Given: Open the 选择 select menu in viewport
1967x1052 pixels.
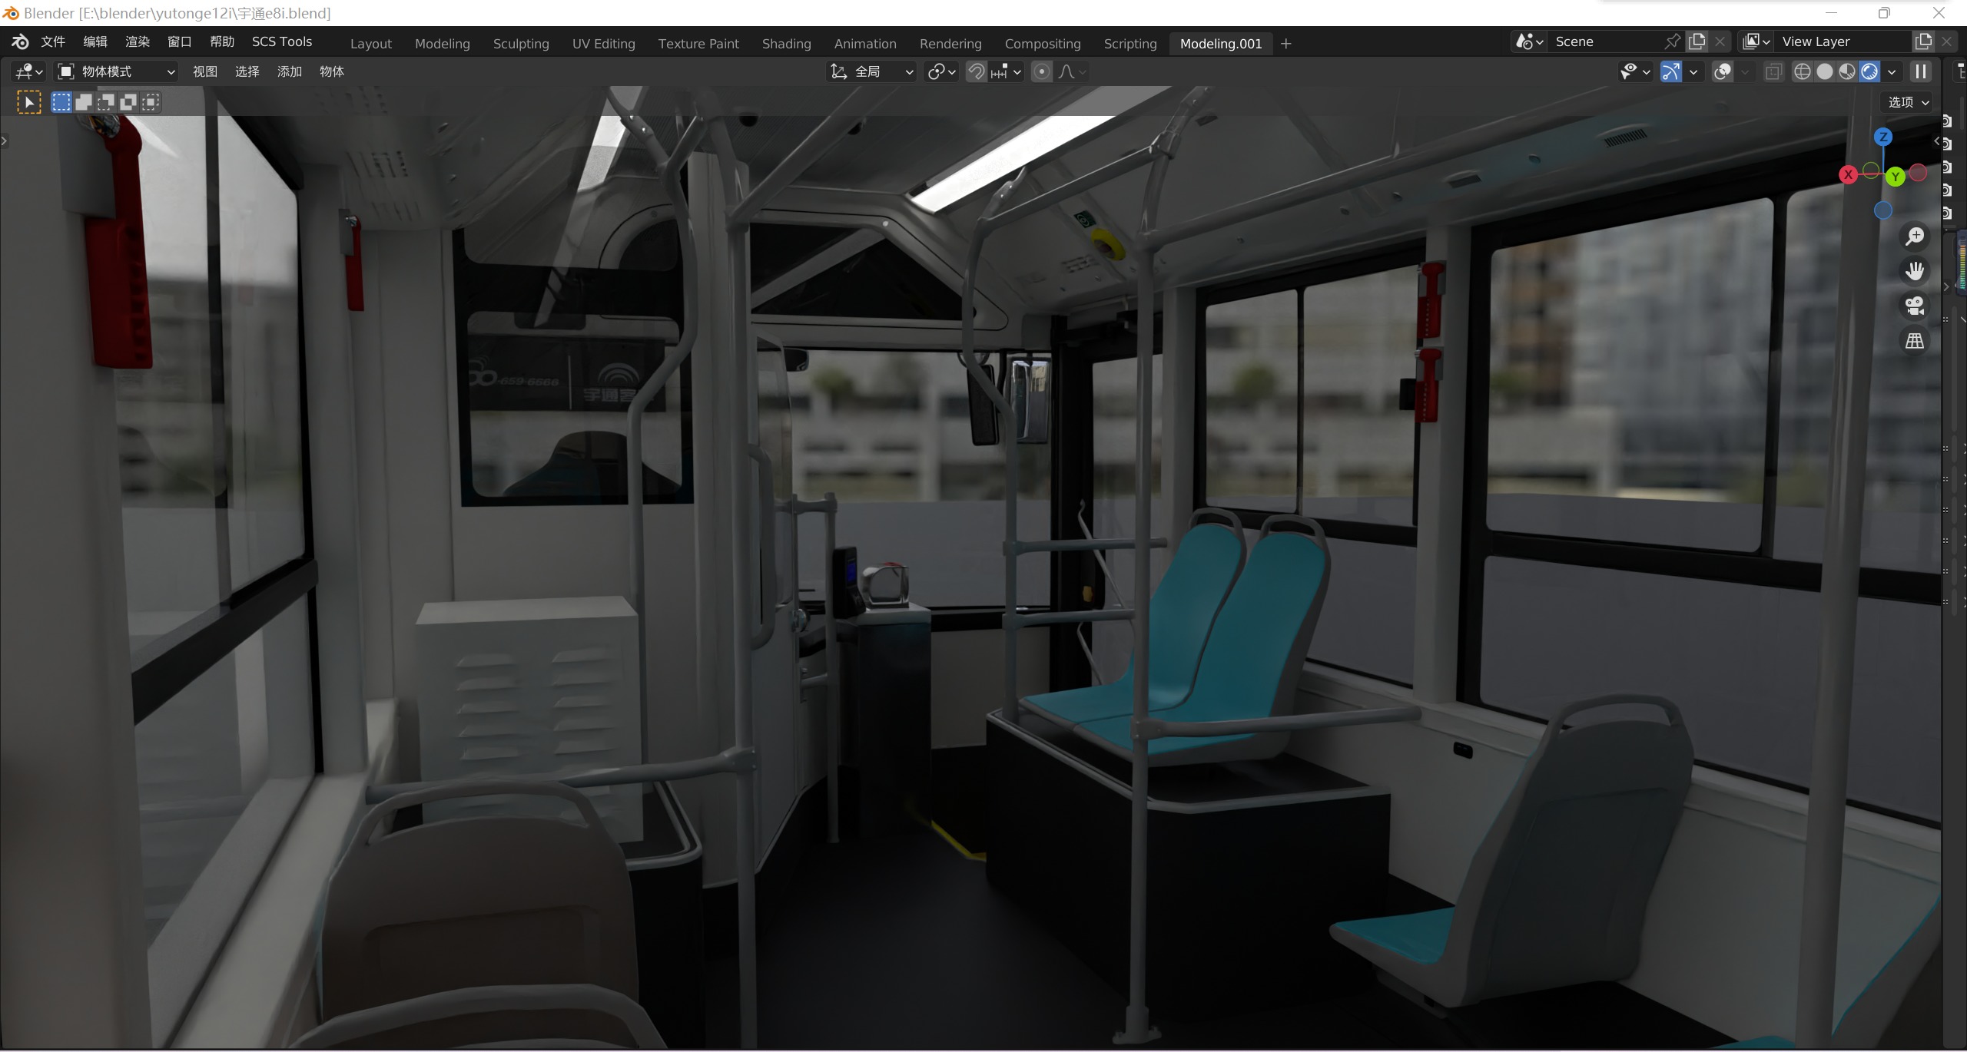Looking at the screenshot, I should 247,71.
